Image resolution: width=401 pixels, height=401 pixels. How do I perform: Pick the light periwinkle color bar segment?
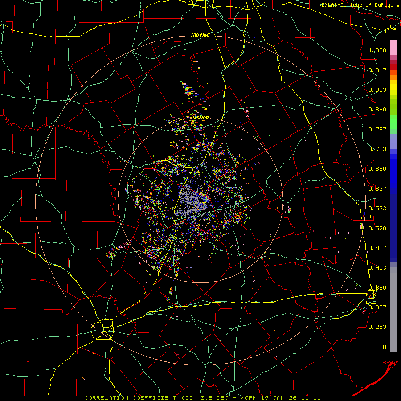[x=393, y=141]
